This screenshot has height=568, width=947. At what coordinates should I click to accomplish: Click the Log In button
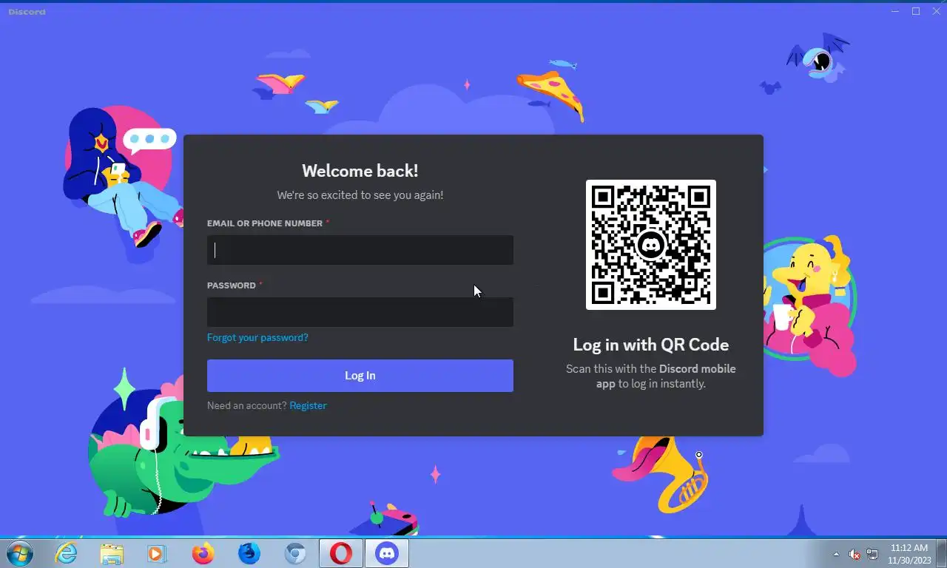click(x=360, y=376)
